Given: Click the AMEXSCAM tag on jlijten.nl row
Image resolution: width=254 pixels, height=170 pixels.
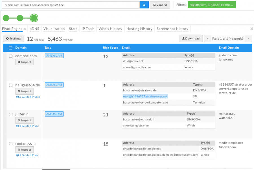Looking at the screenshot, I should point(54,114).
